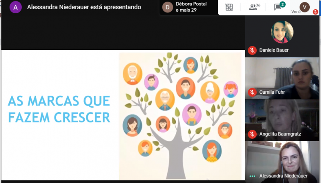Click your own 'V' avatar thumbnail
321x183 pixels.
[x=305, y=7]
